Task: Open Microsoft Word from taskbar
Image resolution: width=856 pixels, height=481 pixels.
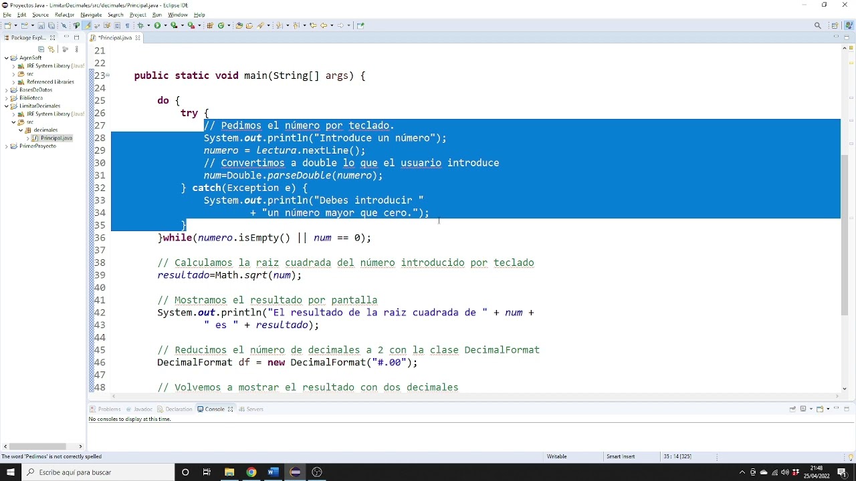Action: click(273, 472)
